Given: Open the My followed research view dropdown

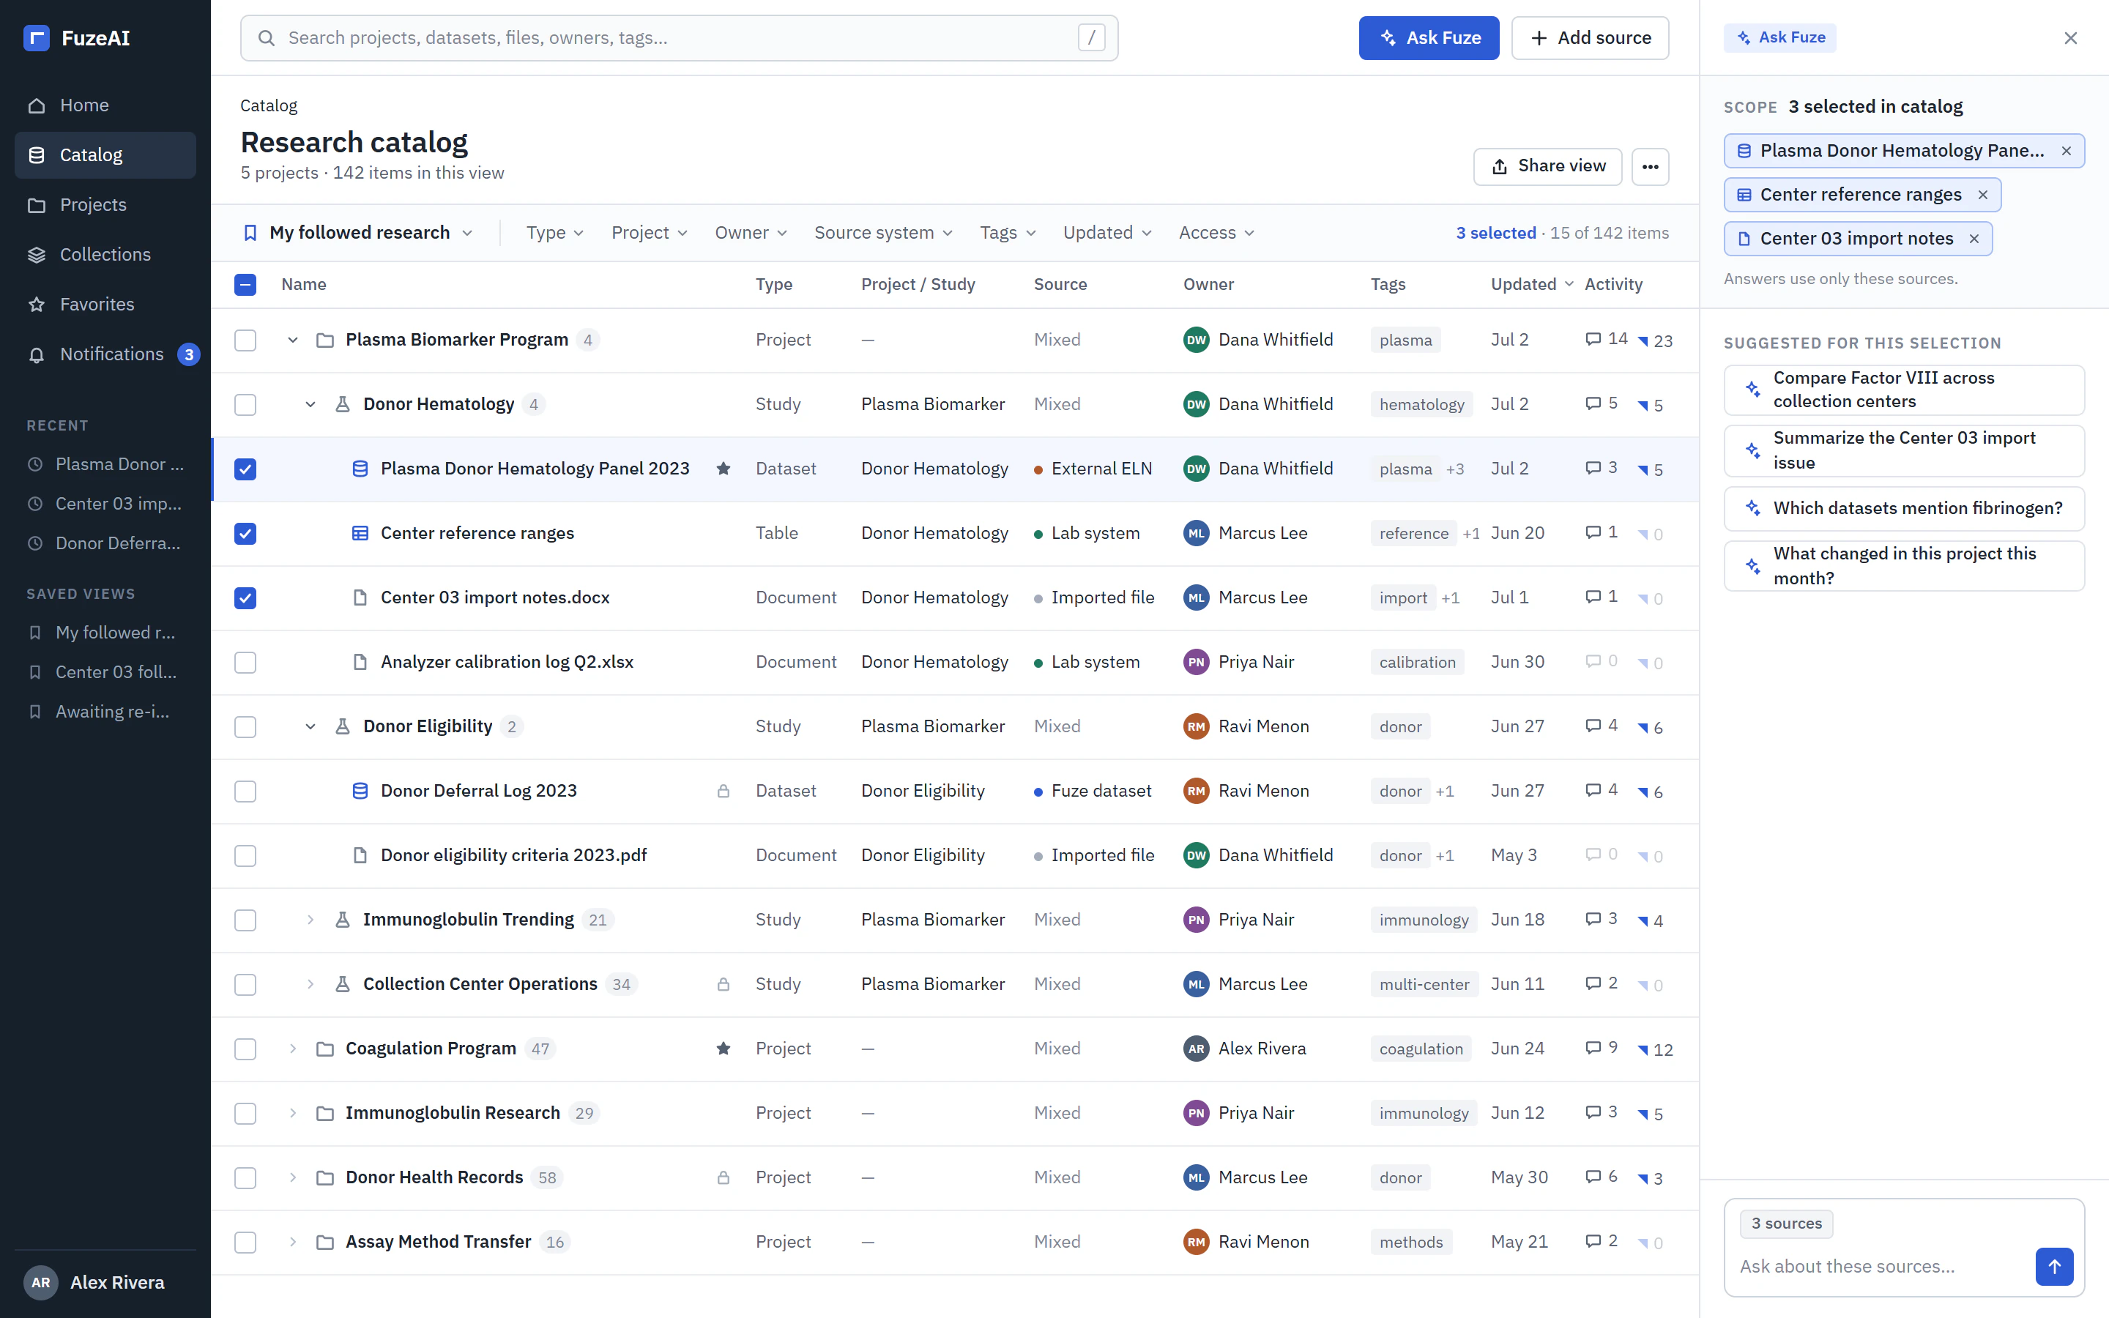Looking at the screenshot, I should coord(357,233).
